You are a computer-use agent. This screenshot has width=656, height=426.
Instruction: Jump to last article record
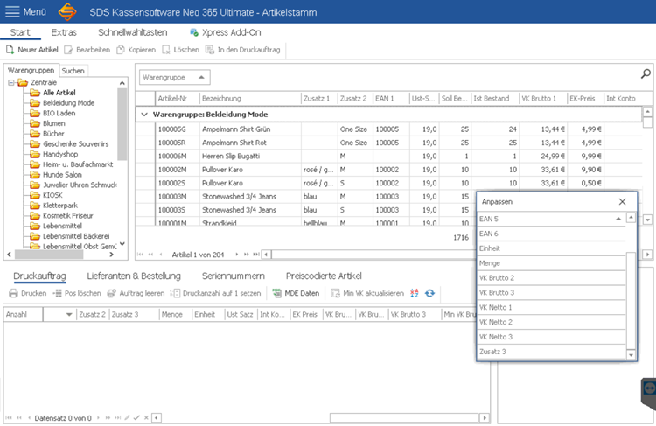point(255,254)
